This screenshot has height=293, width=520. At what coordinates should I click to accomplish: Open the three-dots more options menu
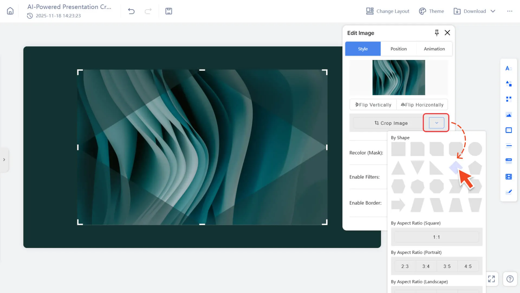pyautogui.click(x=510, y=11)
